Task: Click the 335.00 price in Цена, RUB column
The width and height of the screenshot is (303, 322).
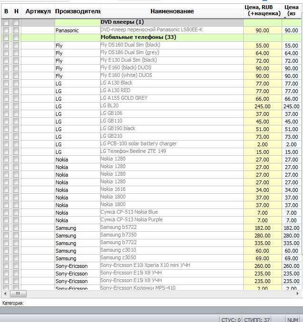Action: pyautogui.click(x=262, y=243)
